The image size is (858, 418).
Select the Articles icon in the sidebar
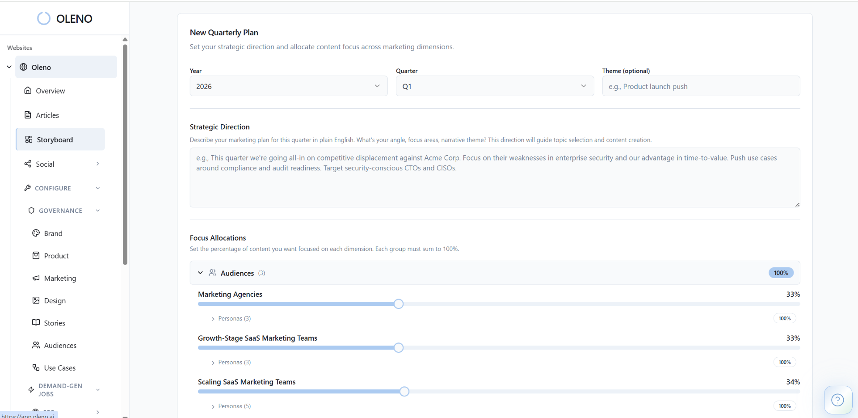coord(28,115)
